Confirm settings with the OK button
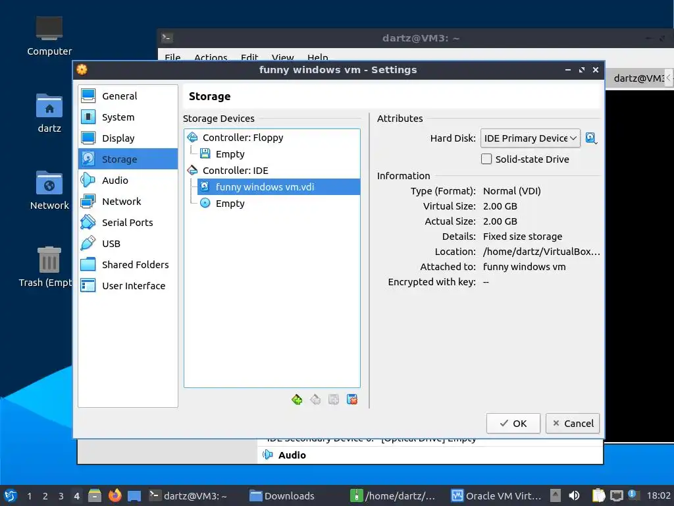674x506 pixels. (513, 424)
